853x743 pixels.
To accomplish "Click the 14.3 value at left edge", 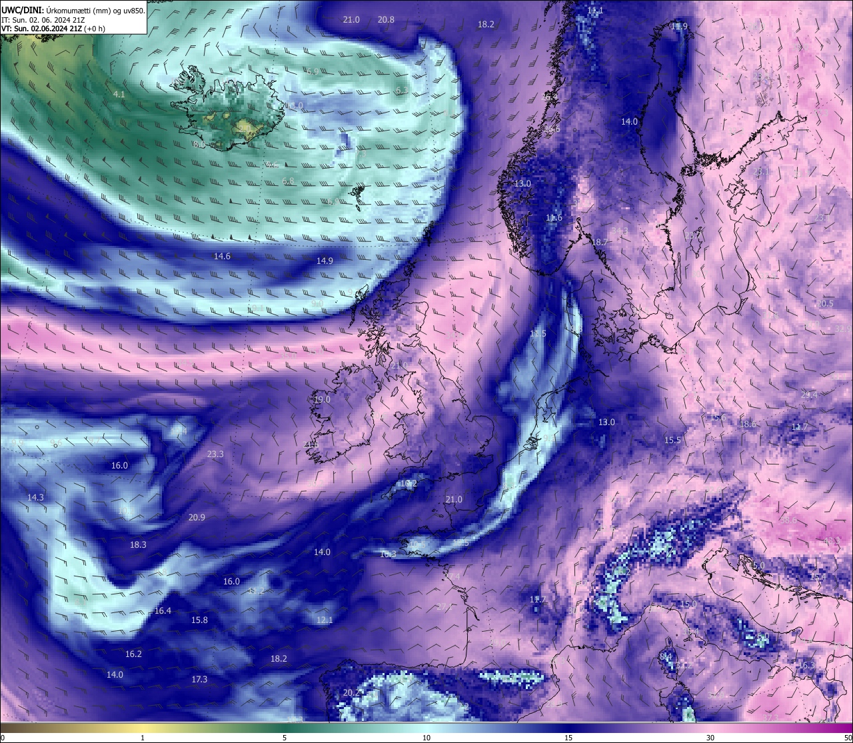I will (x=35, y=498).
